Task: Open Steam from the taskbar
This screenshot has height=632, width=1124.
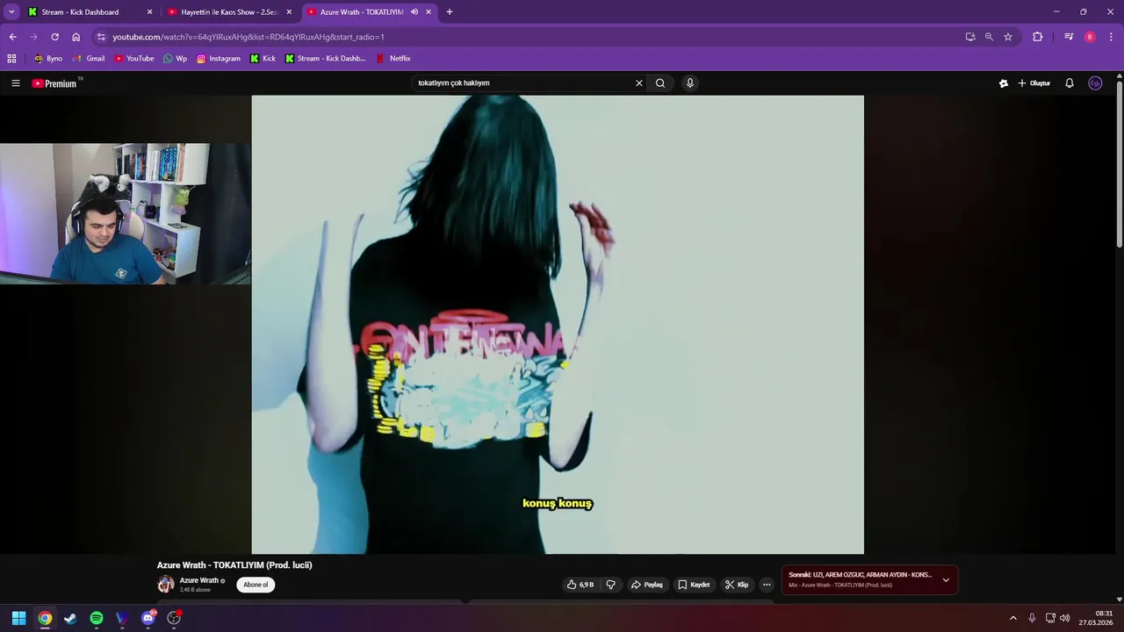Action: 70,618
